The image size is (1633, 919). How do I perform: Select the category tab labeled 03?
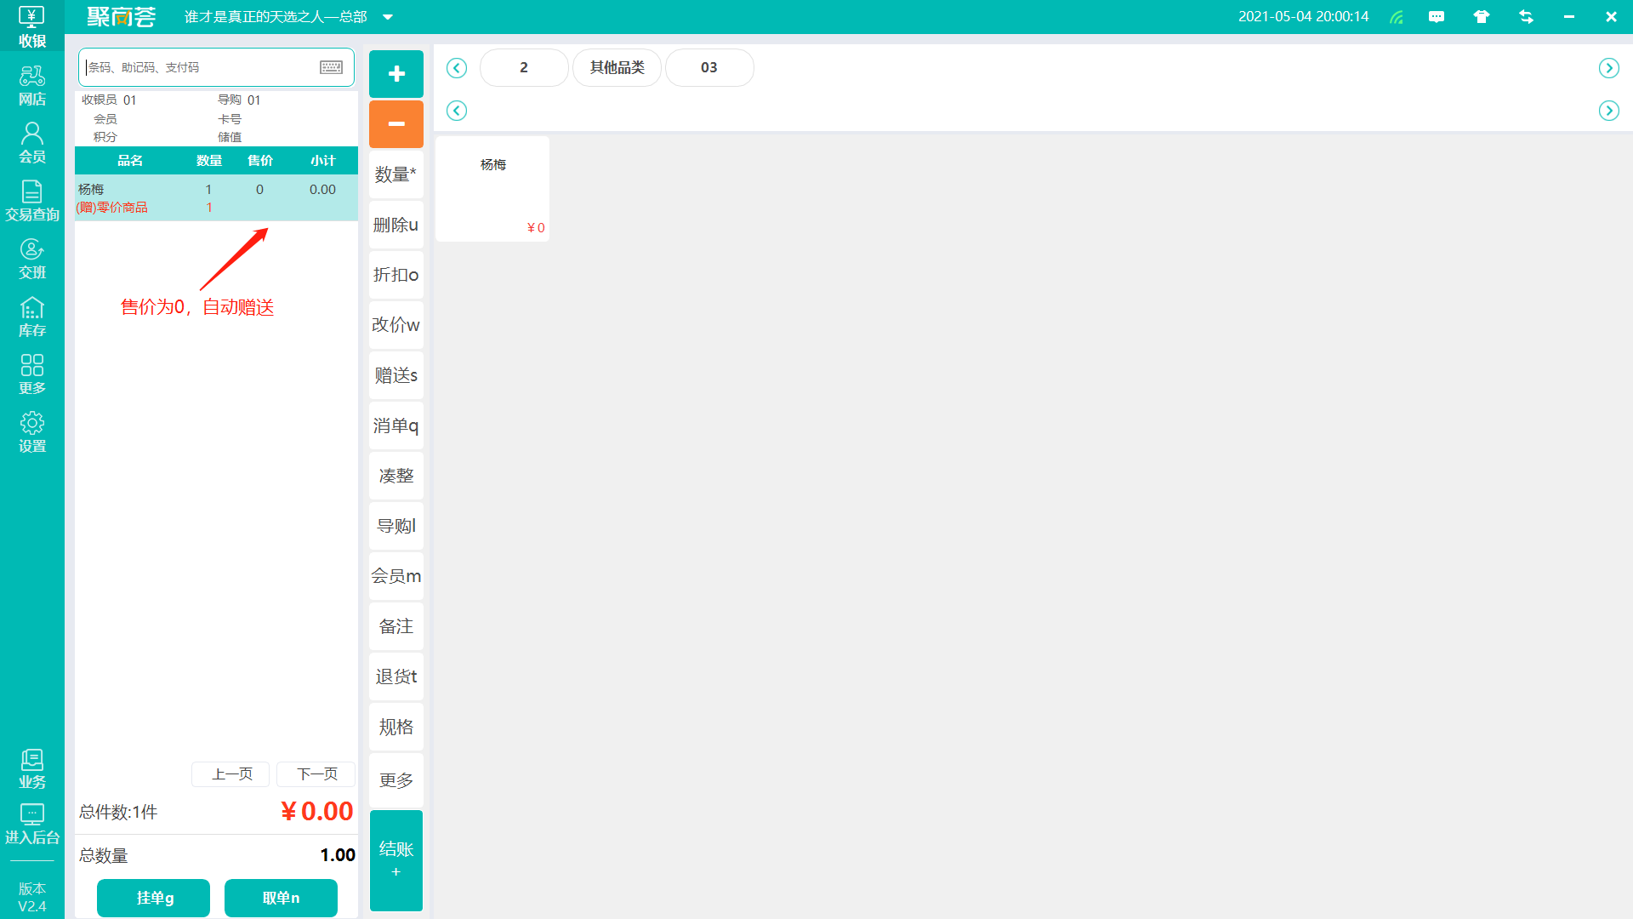pyautogui.click(x=709, y=67)
